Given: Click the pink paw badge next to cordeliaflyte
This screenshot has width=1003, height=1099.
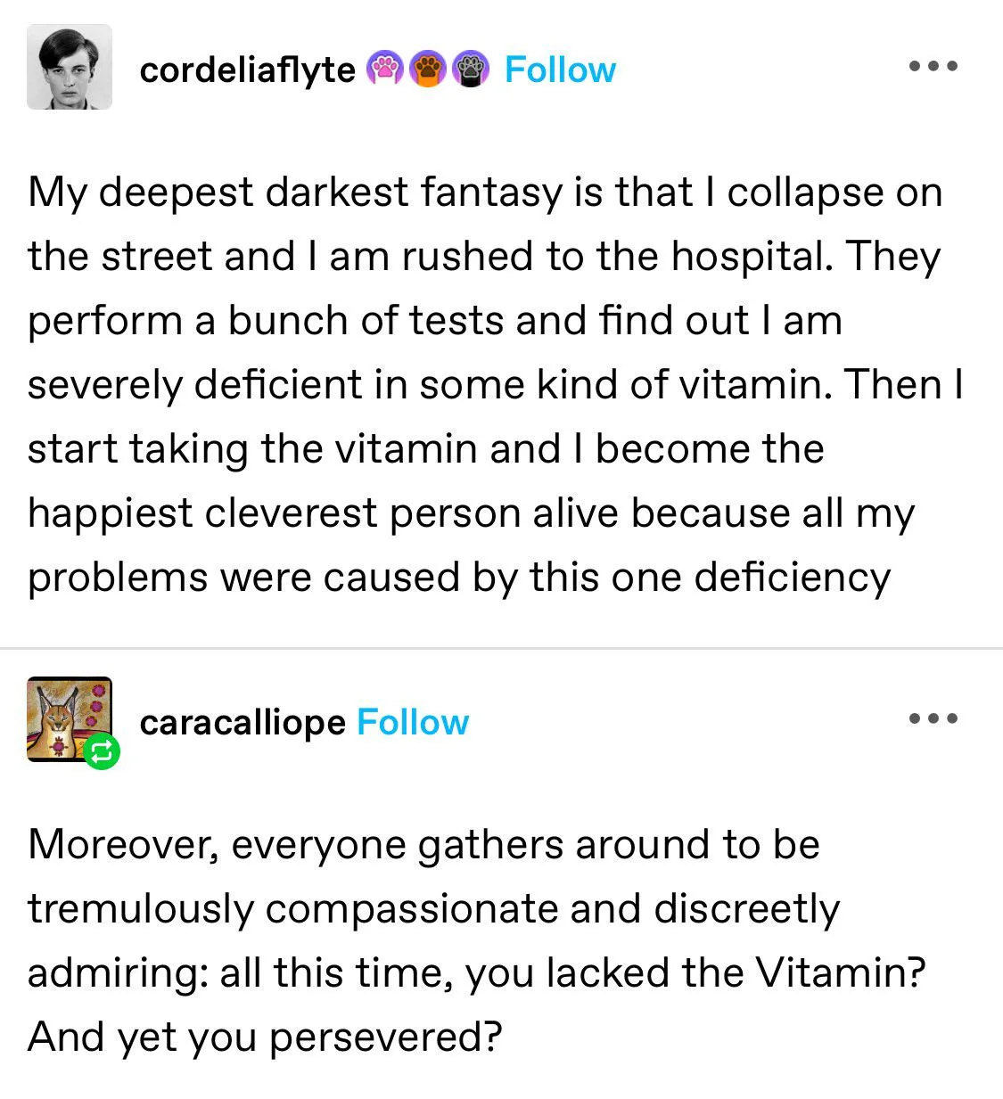Looking at the screenshot, I should [387, 69].
